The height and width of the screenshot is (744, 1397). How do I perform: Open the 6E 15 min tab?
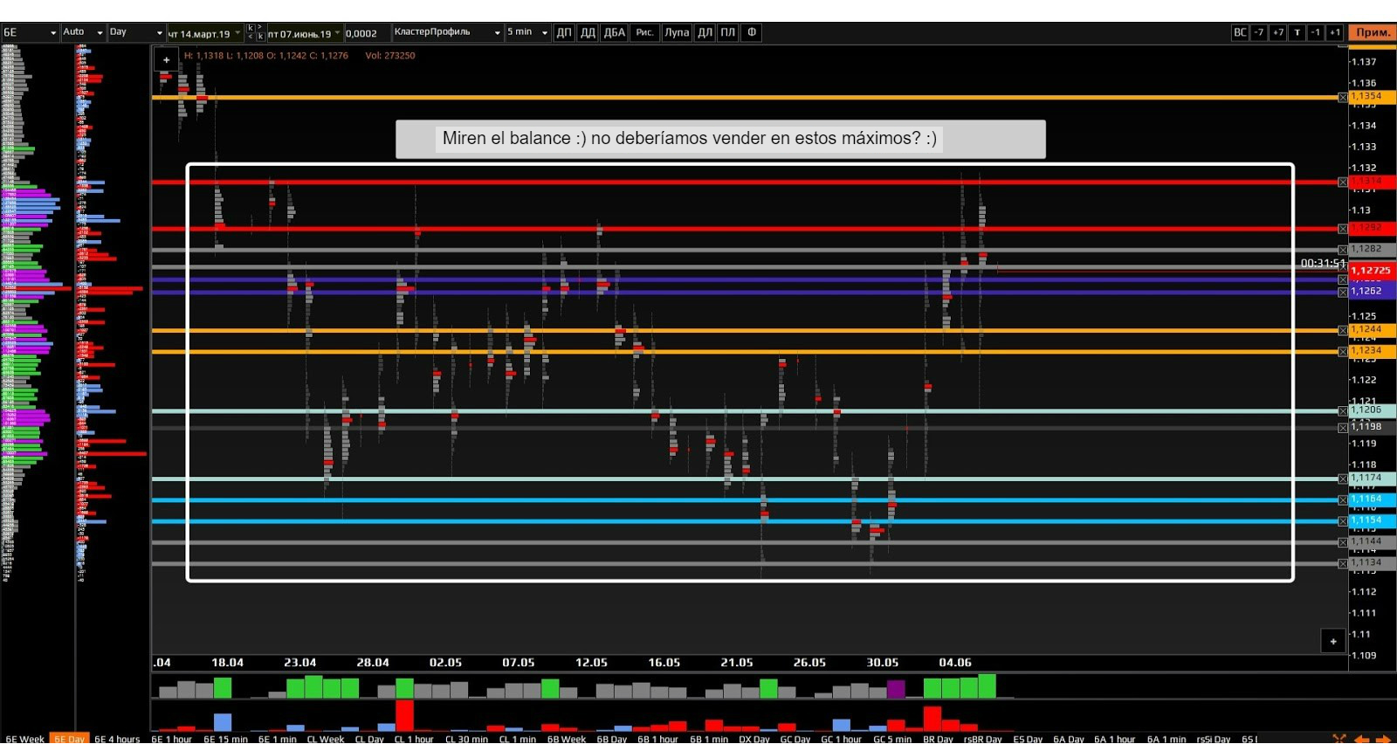click(225, 739)
